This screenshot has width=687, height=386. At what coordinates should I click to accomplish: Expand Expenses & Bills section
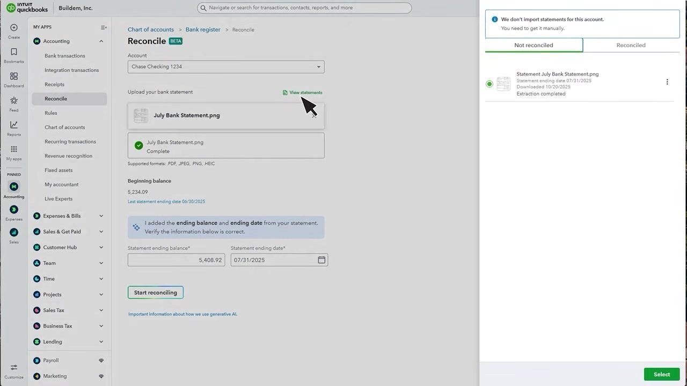tap(101, 216)
